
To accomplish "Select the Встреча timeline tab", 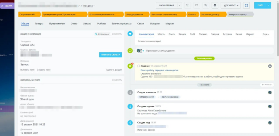I will (227, 34).
